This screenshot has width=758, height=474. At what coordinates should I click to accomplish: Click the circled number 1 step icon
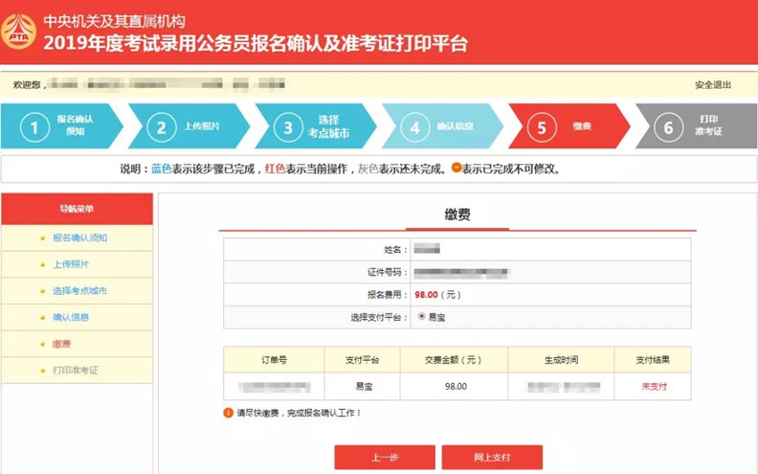click(34, 127)
